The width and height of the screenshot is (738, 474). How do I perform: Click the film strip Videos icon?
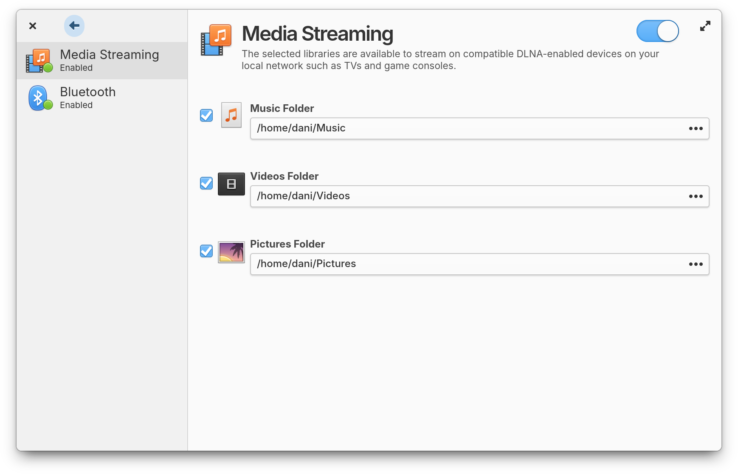click(x=231, y=184)
